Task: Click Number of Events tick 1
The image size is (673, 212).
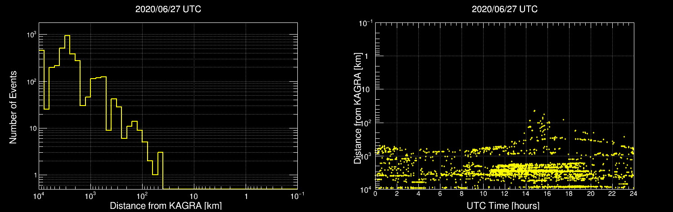Action: pos(35,175)
